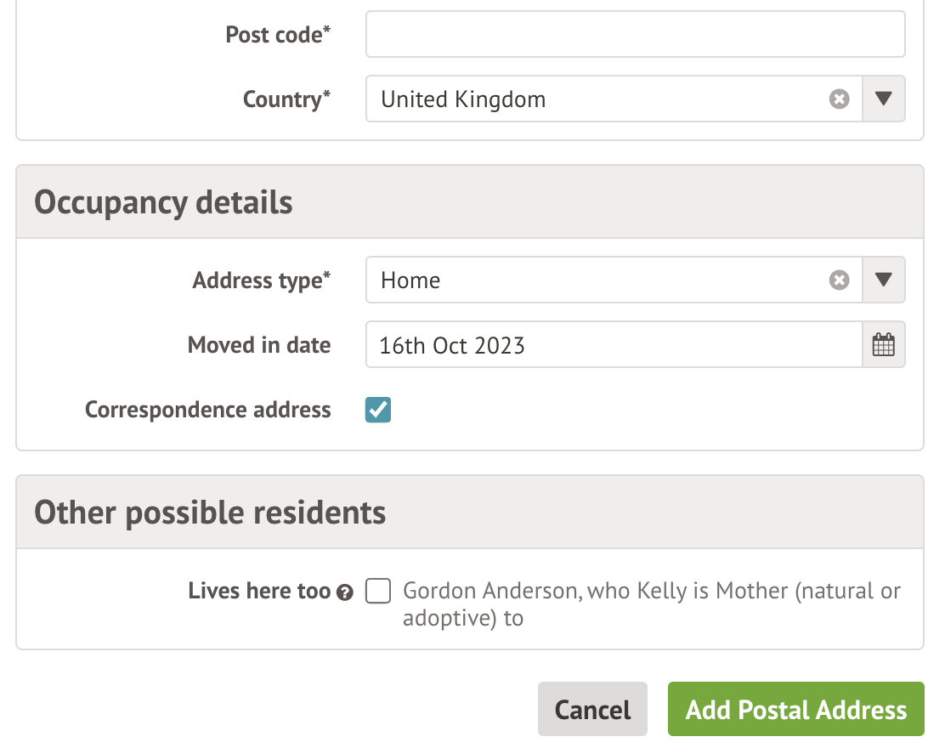The image size is (945, 748).
Task: Click the Correspondence address label
Action: click(207, 411)
